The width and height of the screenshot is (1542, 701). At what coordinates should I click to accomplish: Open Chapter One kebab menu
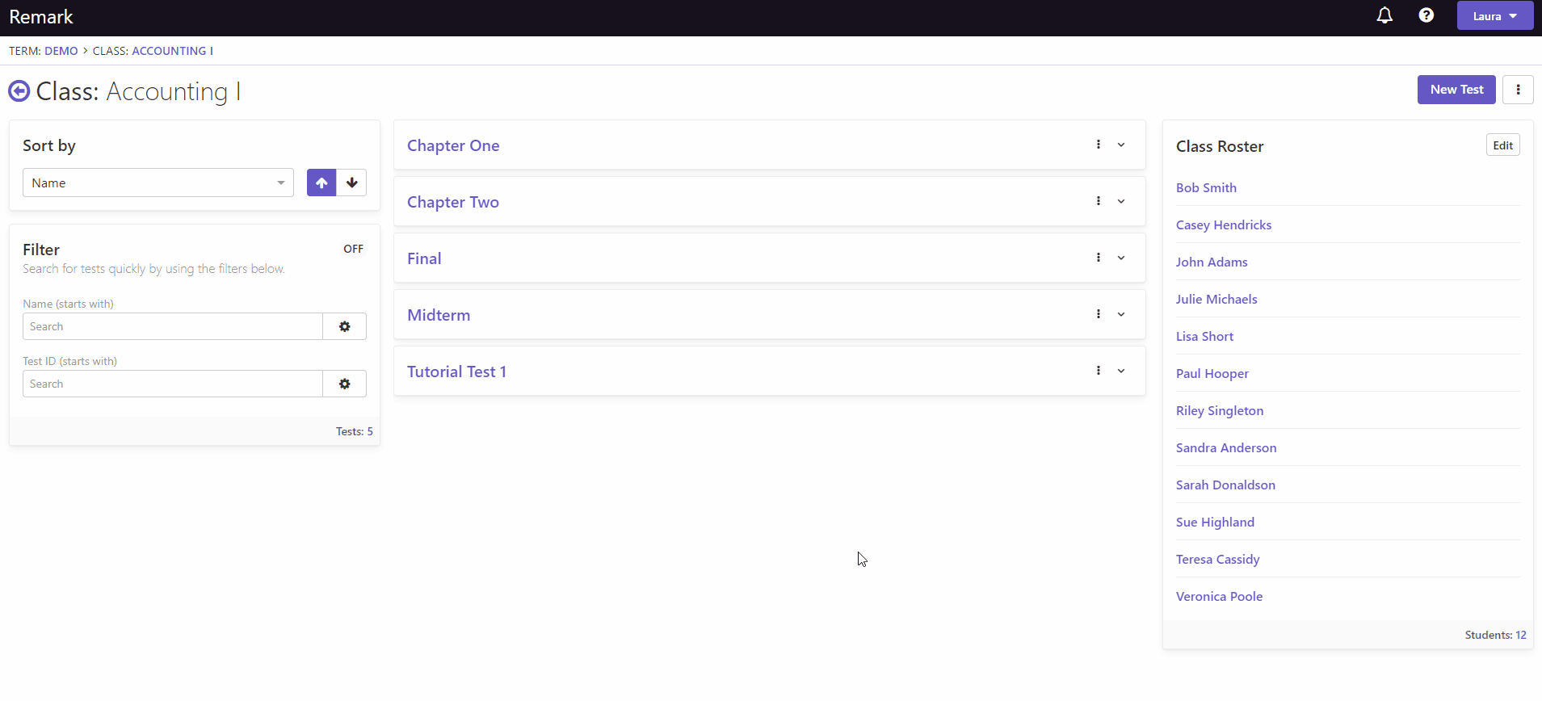pos(1099,145)
